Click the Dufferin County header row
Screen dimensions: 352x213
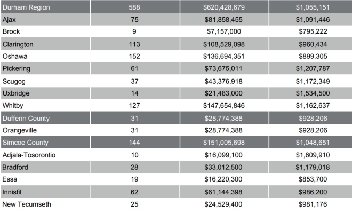pos(177,118)
